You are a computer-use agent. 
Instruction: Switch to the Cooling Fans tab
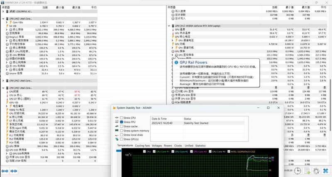pos(142,146)
